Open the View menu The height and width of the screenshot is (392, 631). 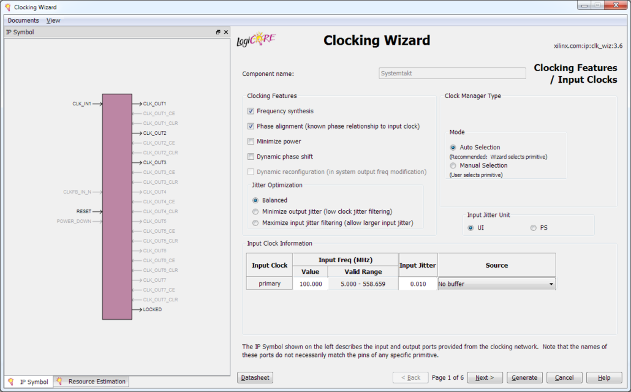pos(53,20)
